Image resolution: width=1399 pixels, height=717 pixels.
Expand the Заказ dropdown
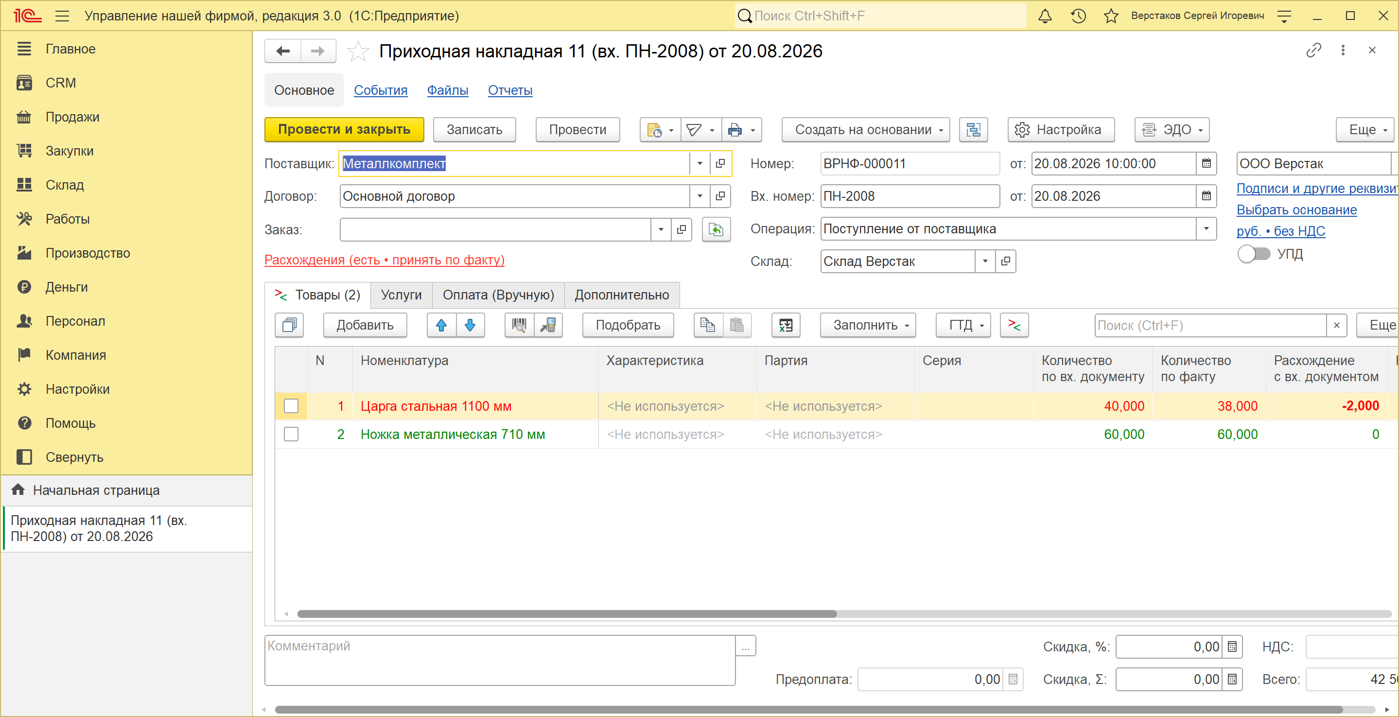661,230
